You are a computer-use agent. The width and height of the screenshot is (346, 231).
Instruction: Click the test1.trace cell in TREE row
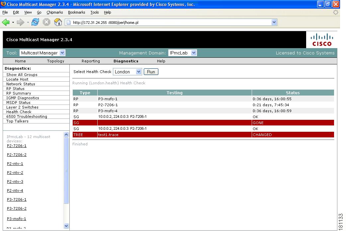[x=175, y=135]
